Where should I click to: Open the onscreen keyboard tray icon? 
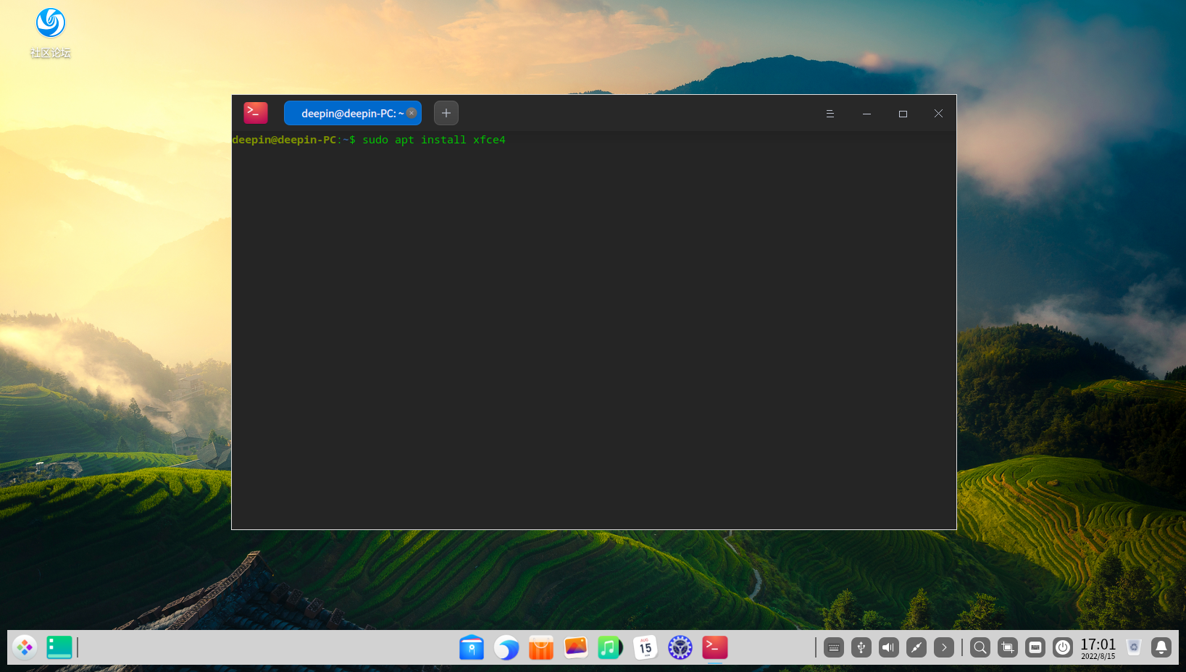[x=834, y=647]
